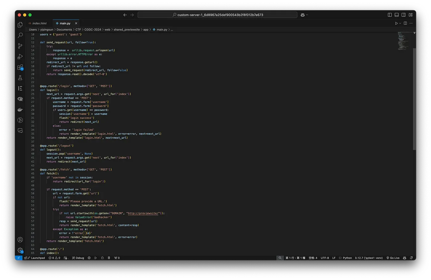Select Python language mode in status bar

[x=347, y=258]
